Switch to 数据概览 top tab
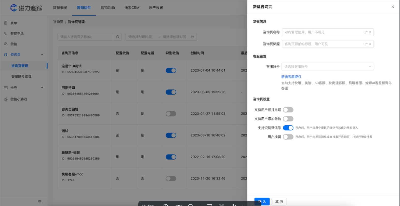Viewport: 400px width, 206px height. coord(60,8)
